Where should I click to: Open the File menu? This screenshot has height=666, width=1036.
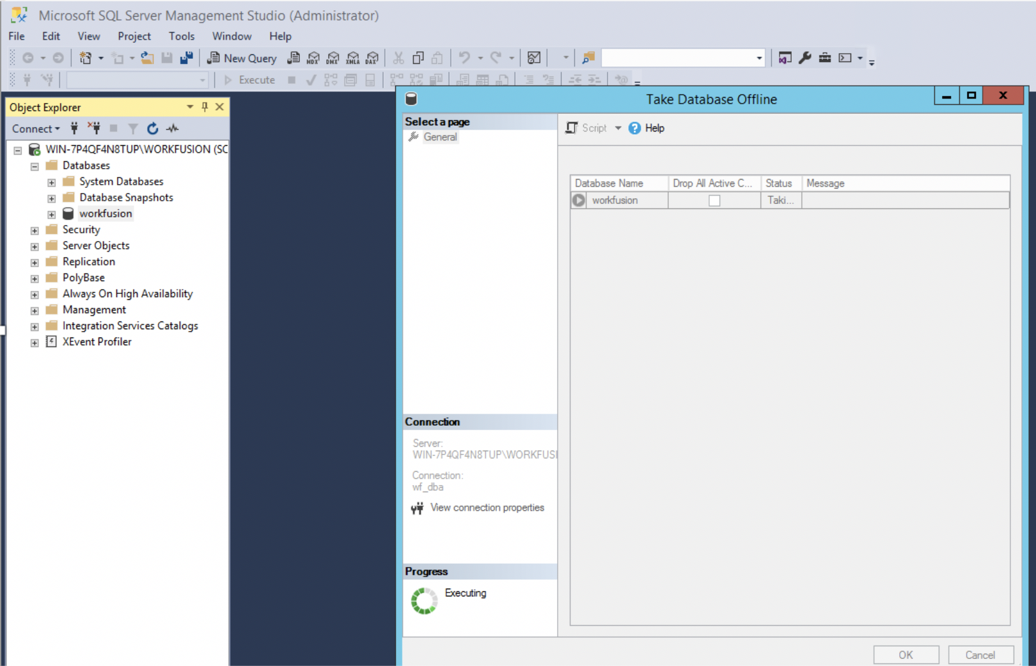[17, 36]
